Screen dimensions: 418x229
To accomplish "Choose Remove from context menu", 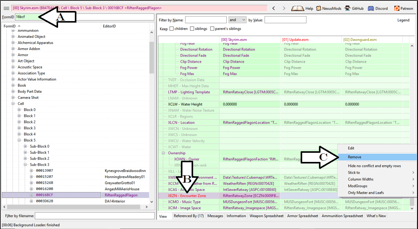I will click(377, 157).
